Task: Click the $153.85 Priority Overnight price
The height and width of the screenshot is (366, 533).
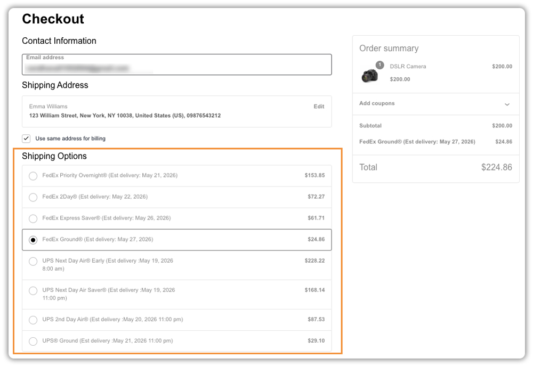Action: [x=314, y=175]
